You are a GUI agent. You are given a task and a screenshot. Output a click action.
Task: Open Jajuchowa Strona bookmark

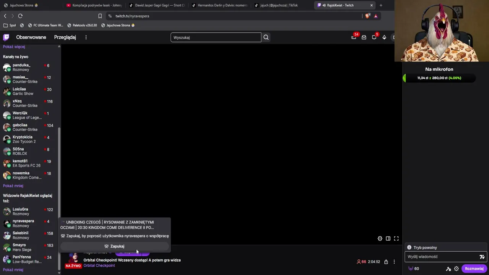[118, 25]
